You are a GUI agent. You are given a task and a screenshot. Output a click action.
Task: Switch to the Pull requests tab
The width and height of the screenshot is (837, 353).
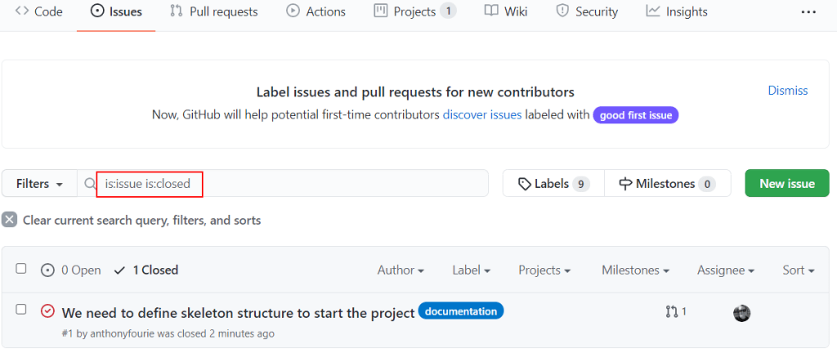(214, 11)
